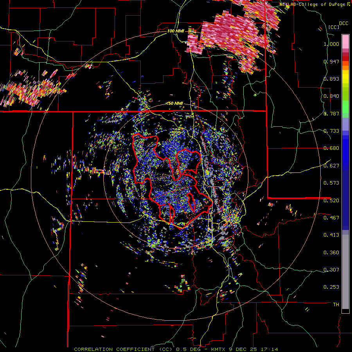
Task: Select the 0.947 legend value
Action: point(331,61)
